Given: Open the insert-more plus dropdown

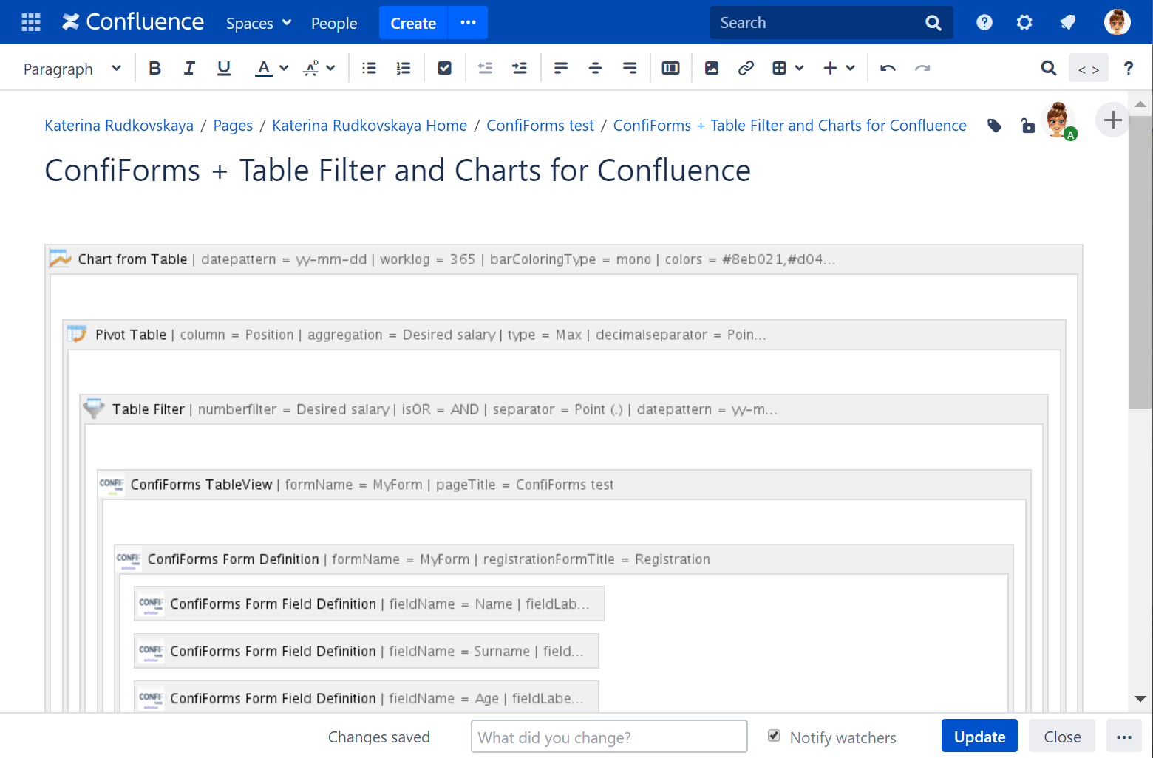Looking at the screenshot, I should coord(839,67).
